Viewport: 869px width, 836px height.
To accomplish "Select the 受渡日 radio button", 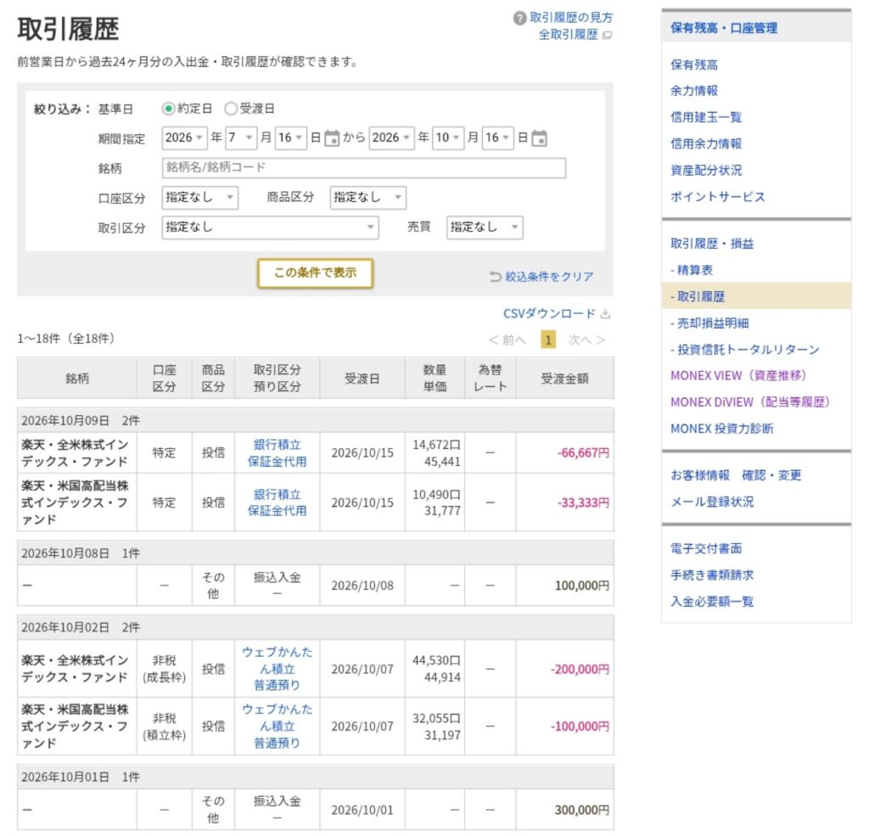I will pyautogui.click(x=231, y=109).
